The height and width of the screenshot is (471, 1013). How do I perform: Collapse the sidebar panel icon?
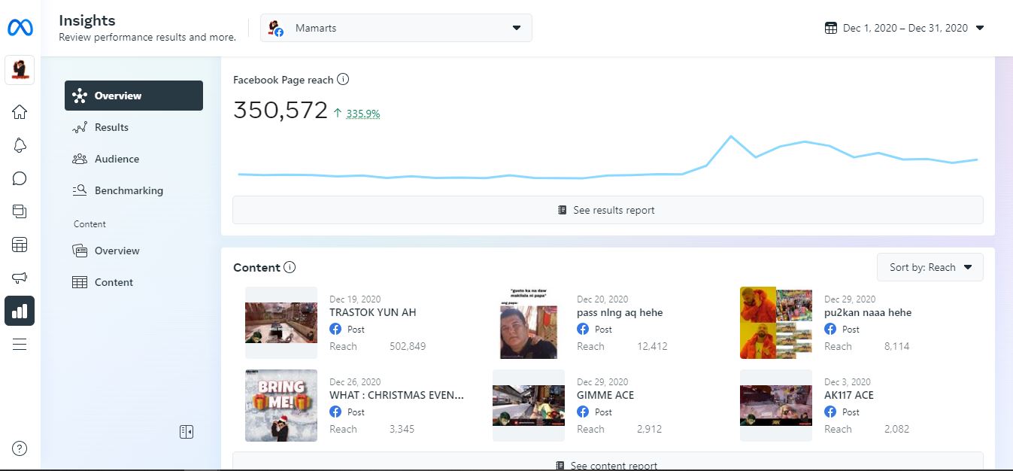[x=187, y=432]
